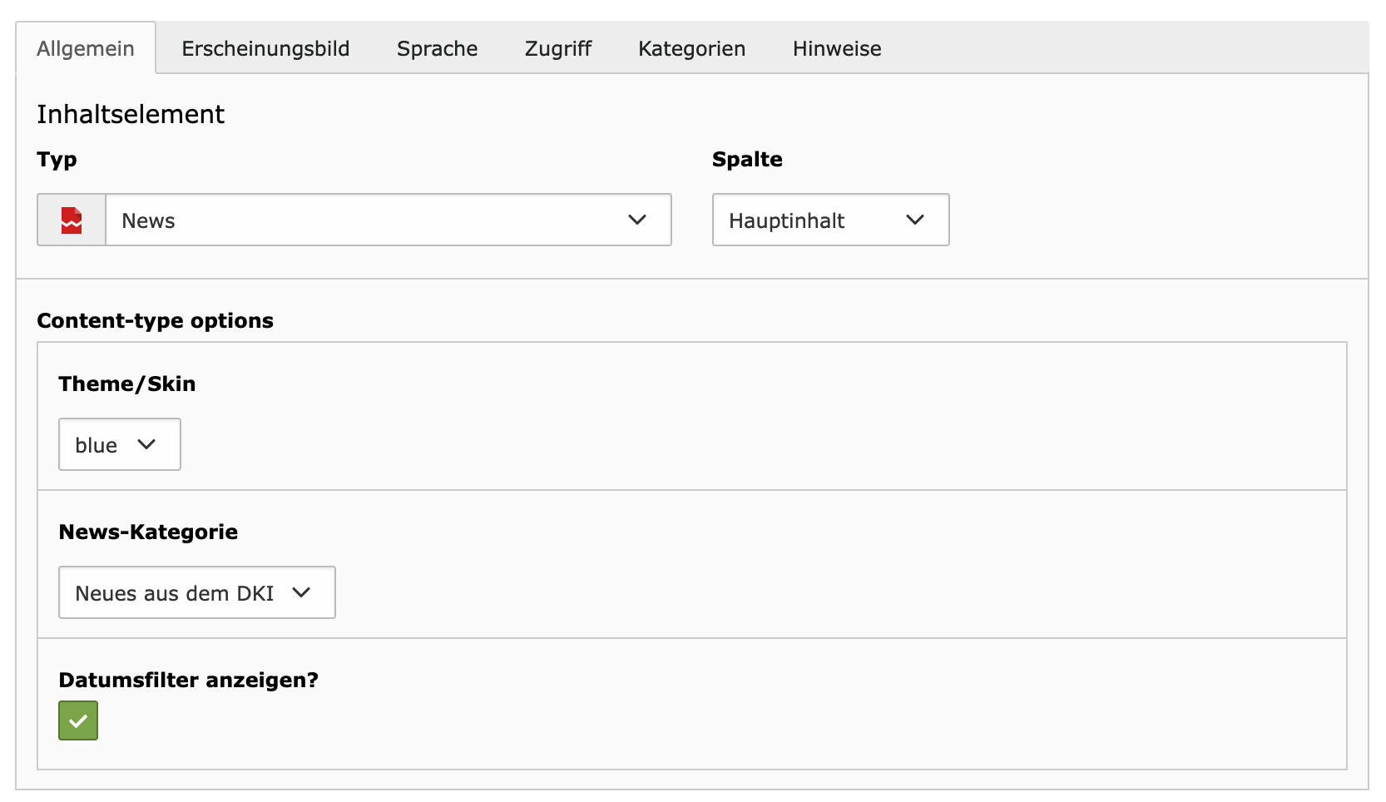Click the News-Kategorie field label
Screen dimensions: 1386x802
[x=148, y=532]
